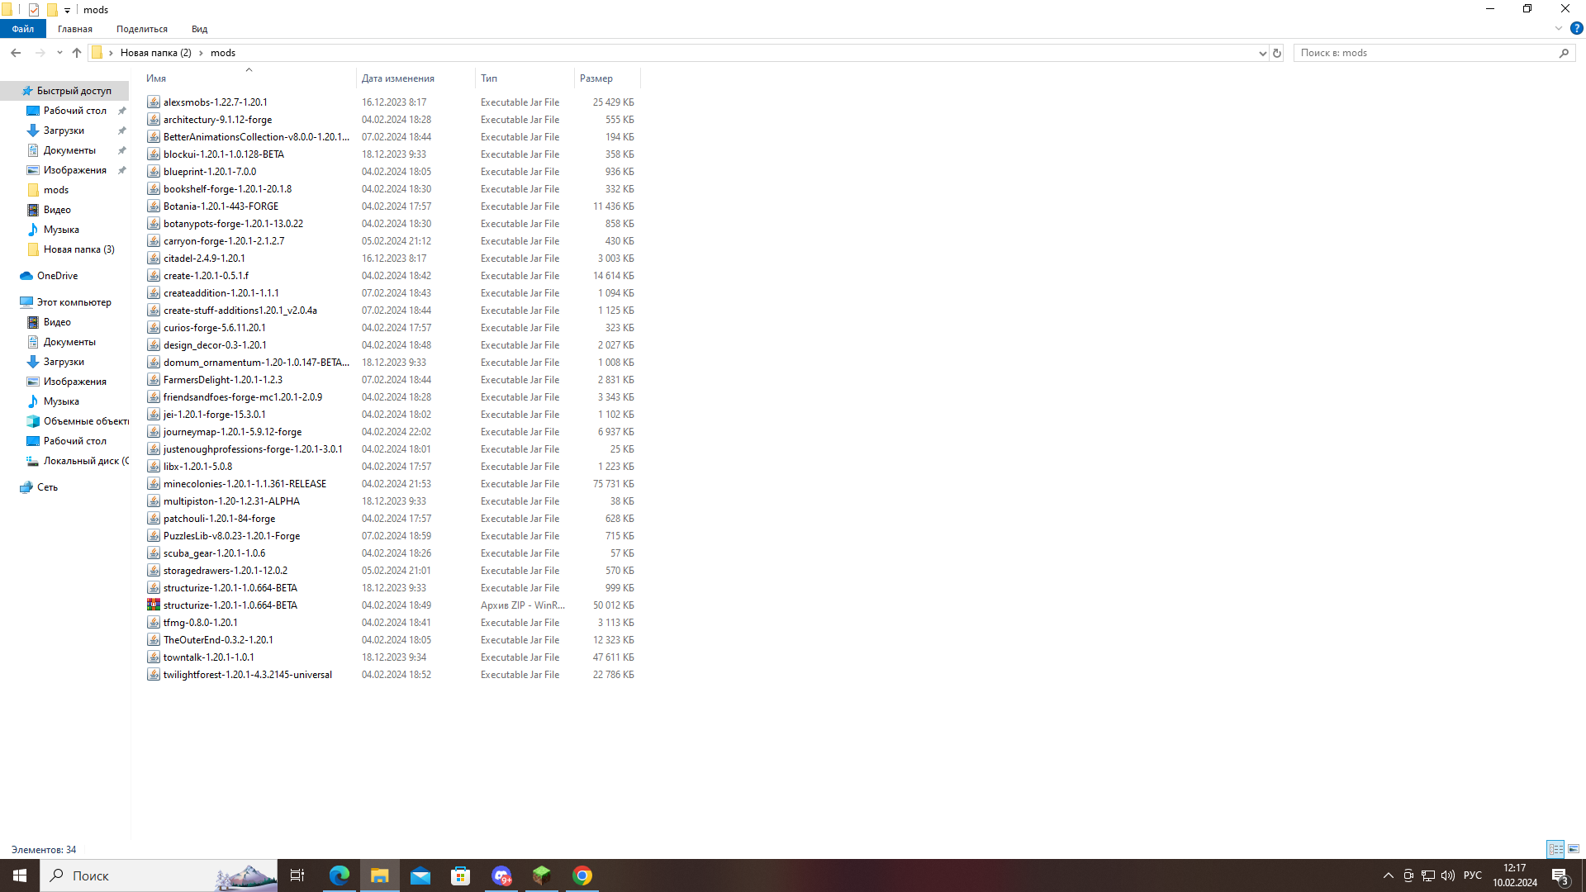
Task: Show hidden tray icons chevron
Action: pyautogui.click(x=1389, y=875)
